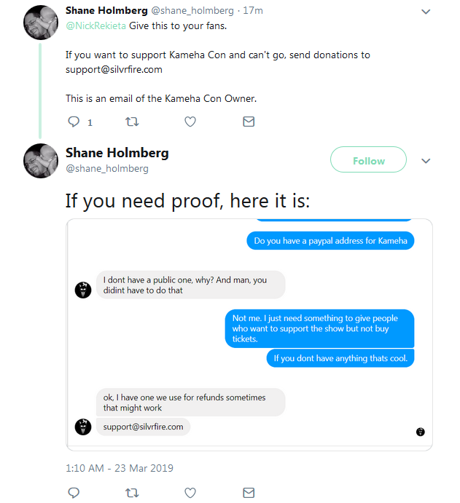Open the embedded chat screenshot image

[x=249, y=335]
